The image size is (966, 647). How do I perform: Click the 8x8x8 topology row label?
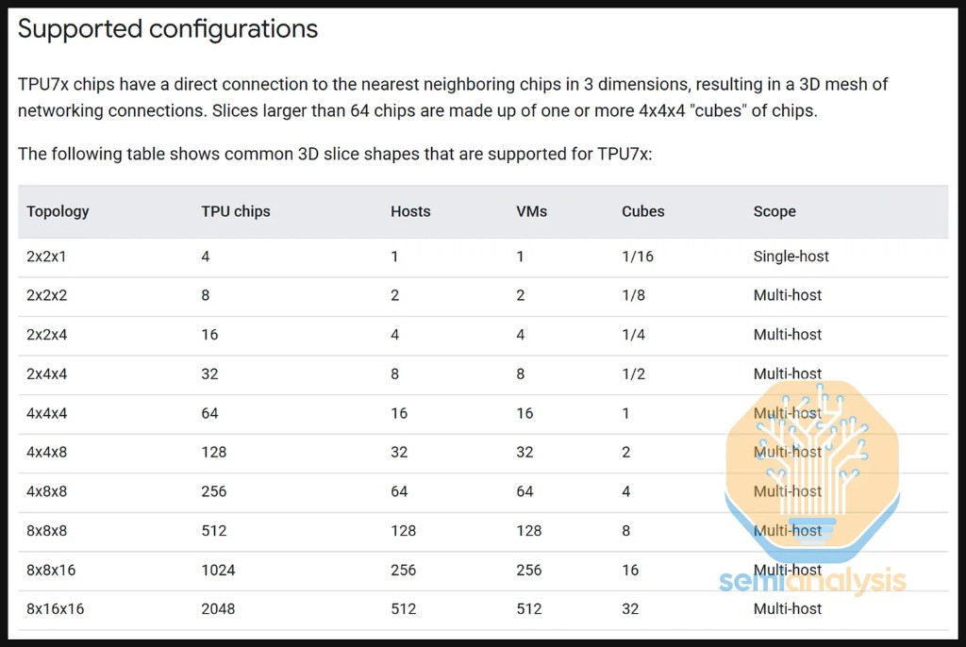47,531
